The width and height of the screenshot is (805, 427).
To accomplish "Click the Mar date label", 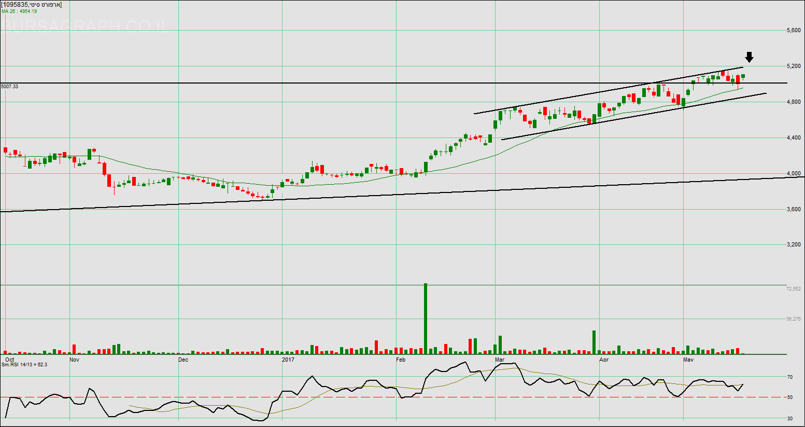I will pos(500,359).
